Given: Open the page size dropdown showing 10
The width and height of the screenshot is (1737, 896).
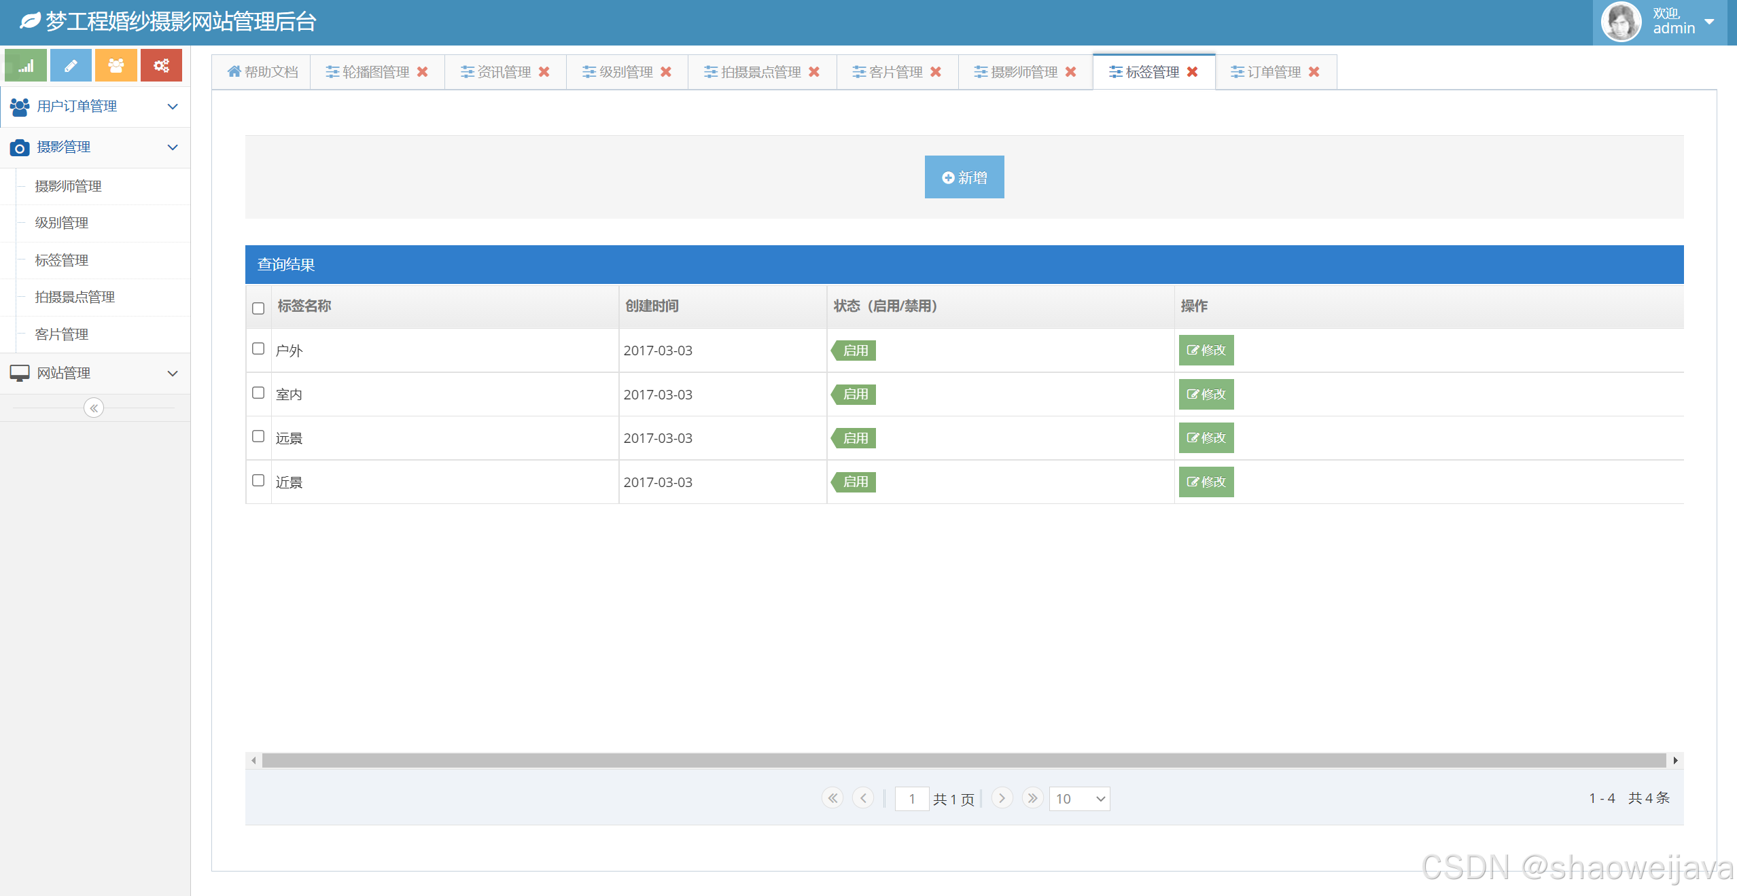Looking at the screenshot, I should point(1079,799).
